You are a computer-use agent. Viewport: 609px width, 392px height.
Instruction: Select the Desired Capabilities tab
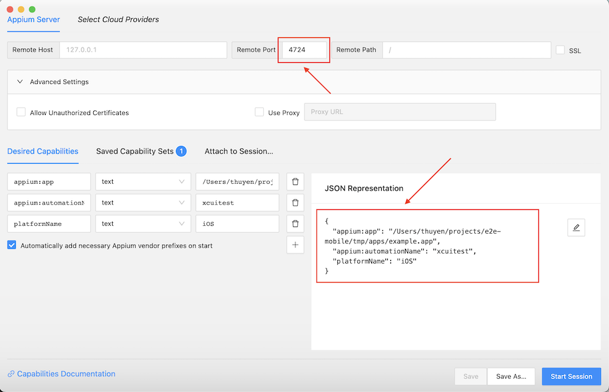(43, 152)
